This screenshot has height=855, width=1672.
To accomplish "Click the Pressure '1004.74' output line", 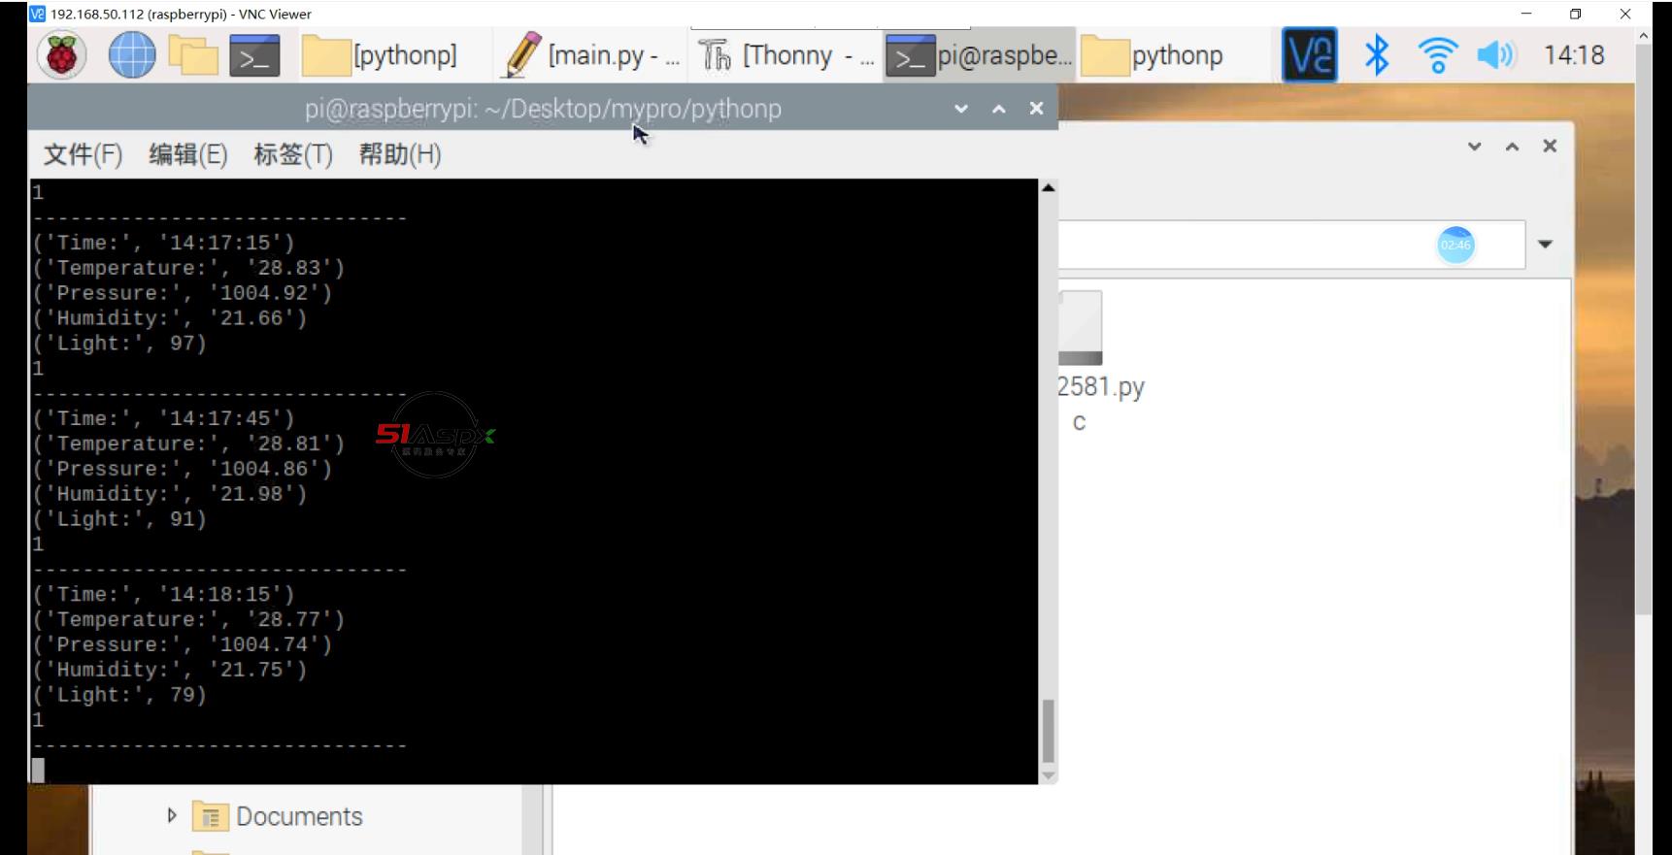I will pyautogui.click(x=183, y=644).
